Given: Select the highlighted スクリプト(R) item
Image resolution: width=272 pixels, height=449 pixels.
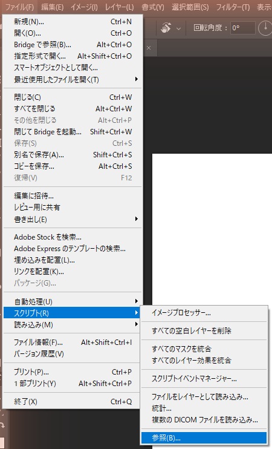Looking at the screenshot, I should tap(71, 313).
